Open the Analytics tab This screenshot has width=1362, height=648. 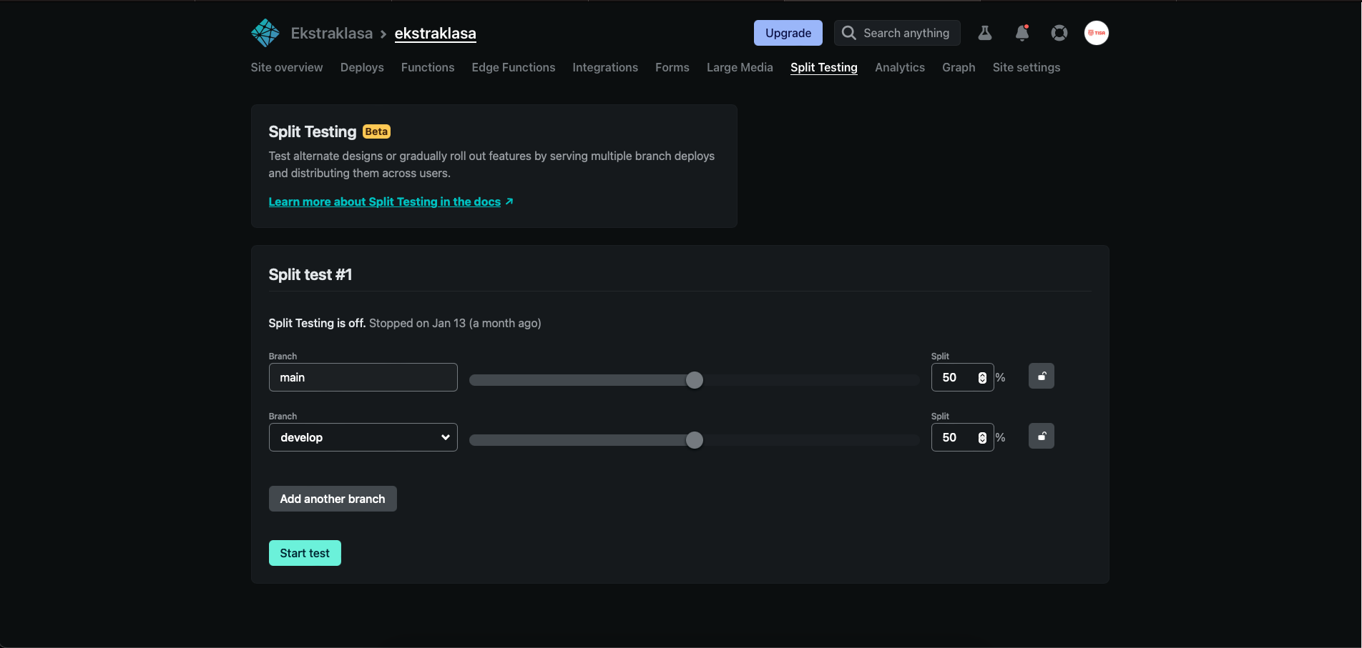900,67
